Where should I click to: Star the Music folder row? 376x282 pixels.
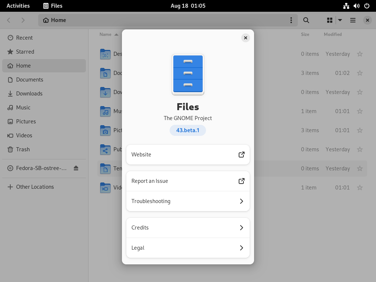click(360, 111)
